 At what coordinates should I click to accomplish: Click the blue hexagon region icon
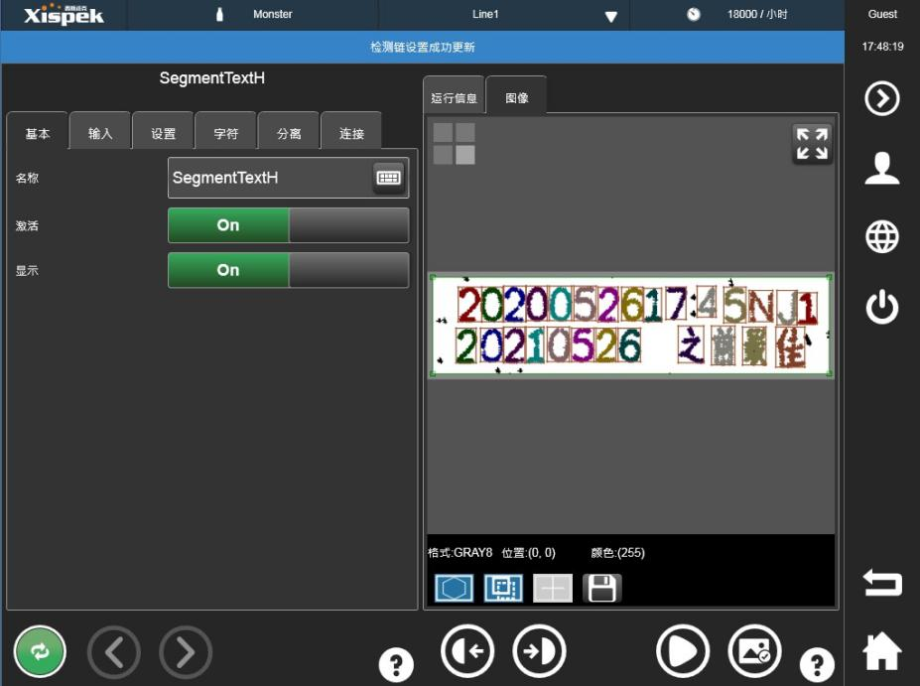coord(455,588)
